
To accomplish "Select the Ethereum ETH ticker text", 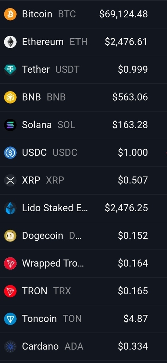I will click(79, 42).
